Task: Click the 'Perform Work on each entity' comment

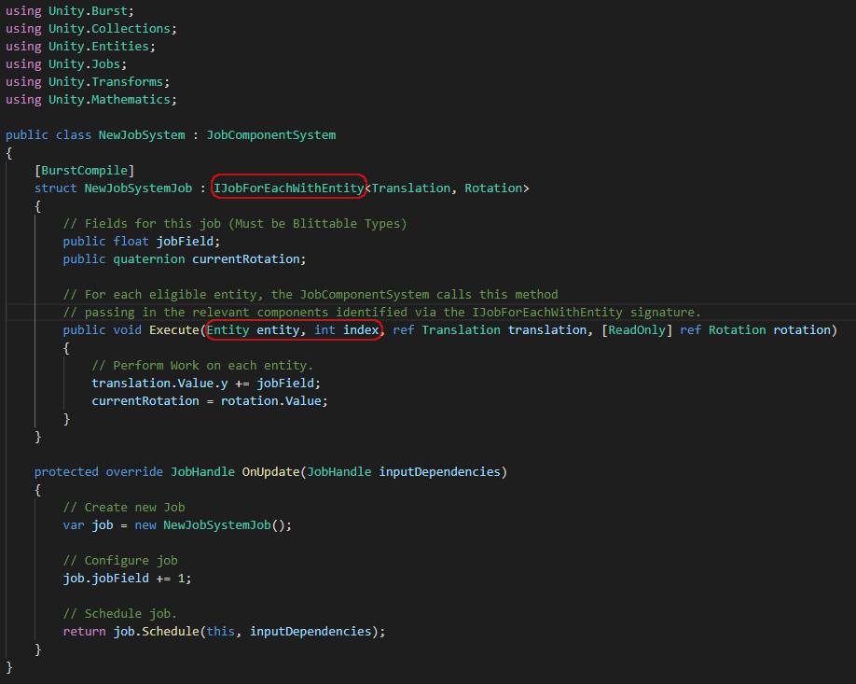Action: point(202,366)
